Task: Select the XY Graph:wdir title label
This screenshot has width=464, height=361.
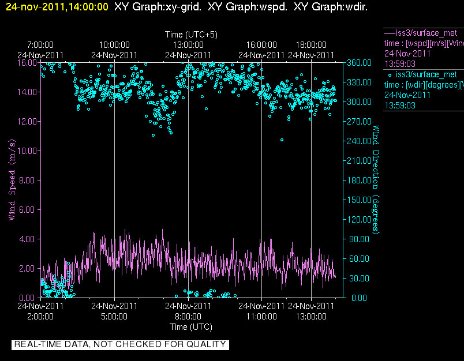Action: (x=331, y=7)
